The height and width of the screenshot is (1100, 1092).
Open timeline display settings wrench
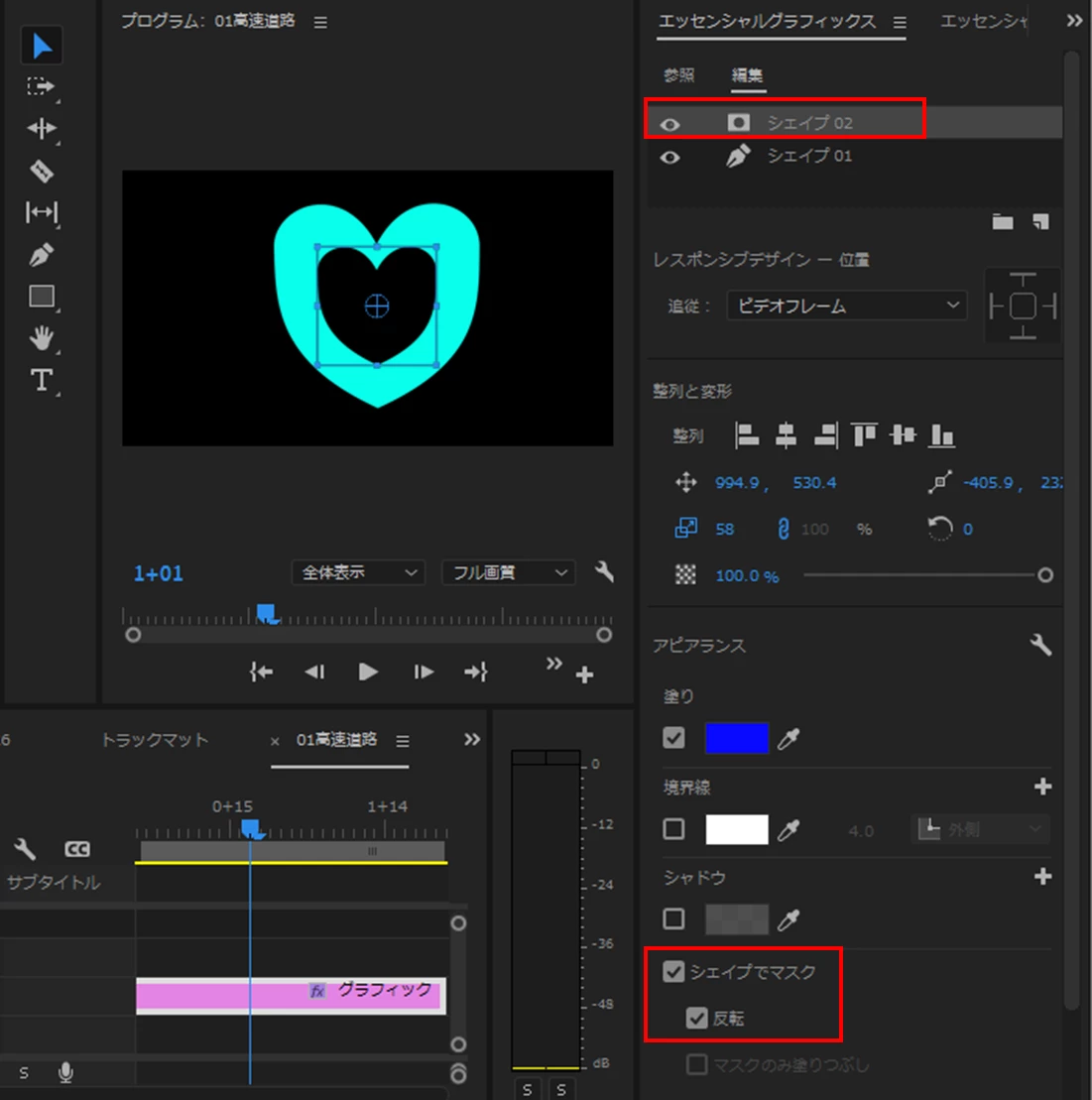point(25,849)
